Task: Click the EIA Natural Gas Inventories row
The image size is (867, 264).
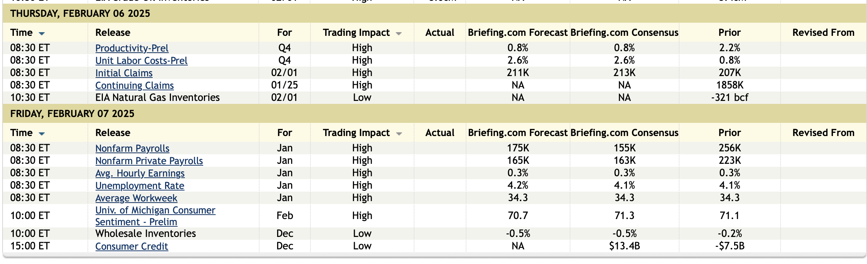Action: [157, 98]
